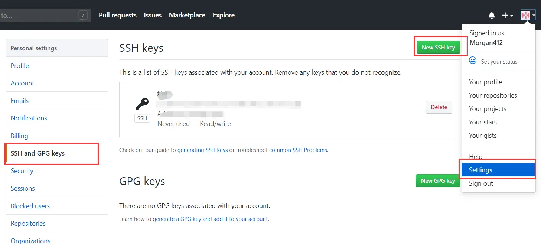Open Your gists from the menu
The image size is (541, 244).
483,136
